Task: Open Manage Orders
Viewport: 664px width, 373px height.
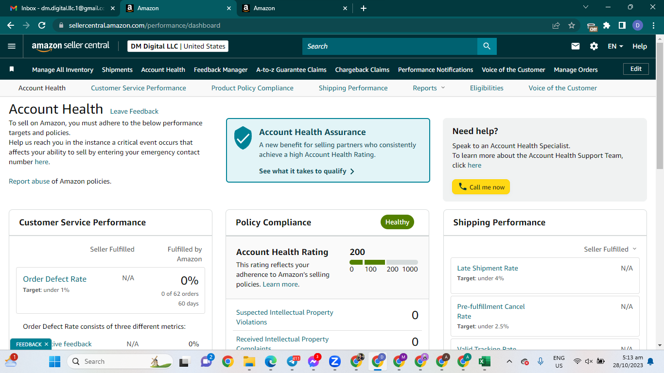Action: [x=576, y=69]
